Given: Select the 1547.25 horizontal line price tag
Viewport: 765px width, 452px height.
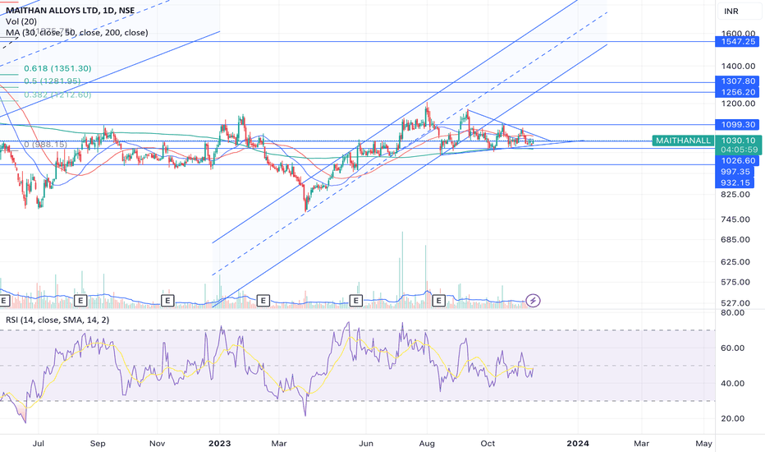Looking at the screenshot, I should tap(738, 42).
